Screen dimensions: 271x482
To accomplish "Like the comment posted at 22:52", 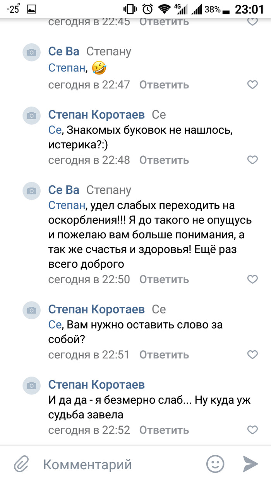I will pyautogui.click(x=252, y=430).
